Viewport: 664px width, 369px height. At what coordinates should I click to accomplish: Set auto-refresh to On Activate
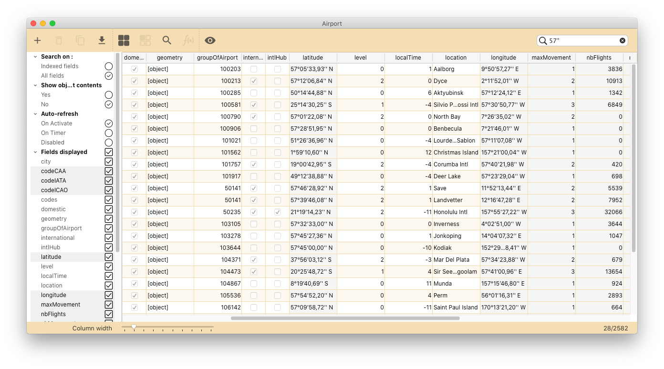pyautogui.click(x=109, y=123)
